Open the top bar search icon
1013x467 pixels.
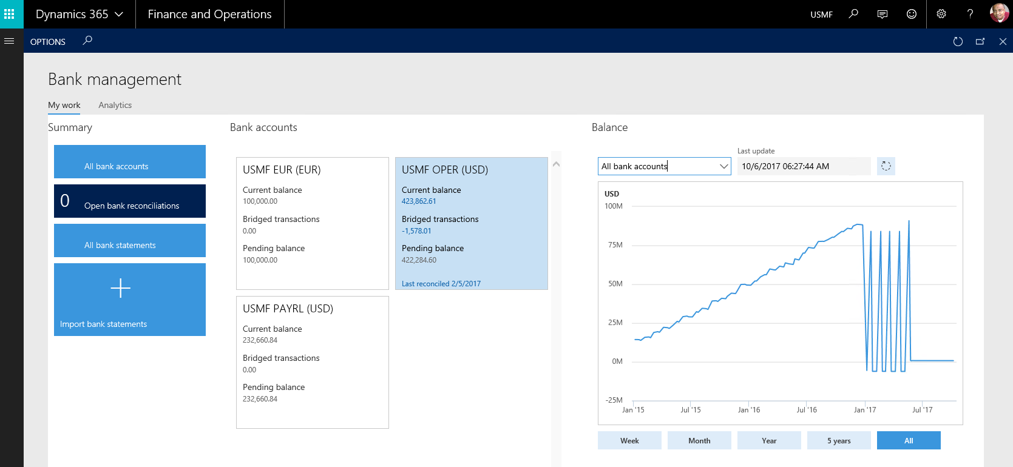pyautogui.click(x=853, y=14)
